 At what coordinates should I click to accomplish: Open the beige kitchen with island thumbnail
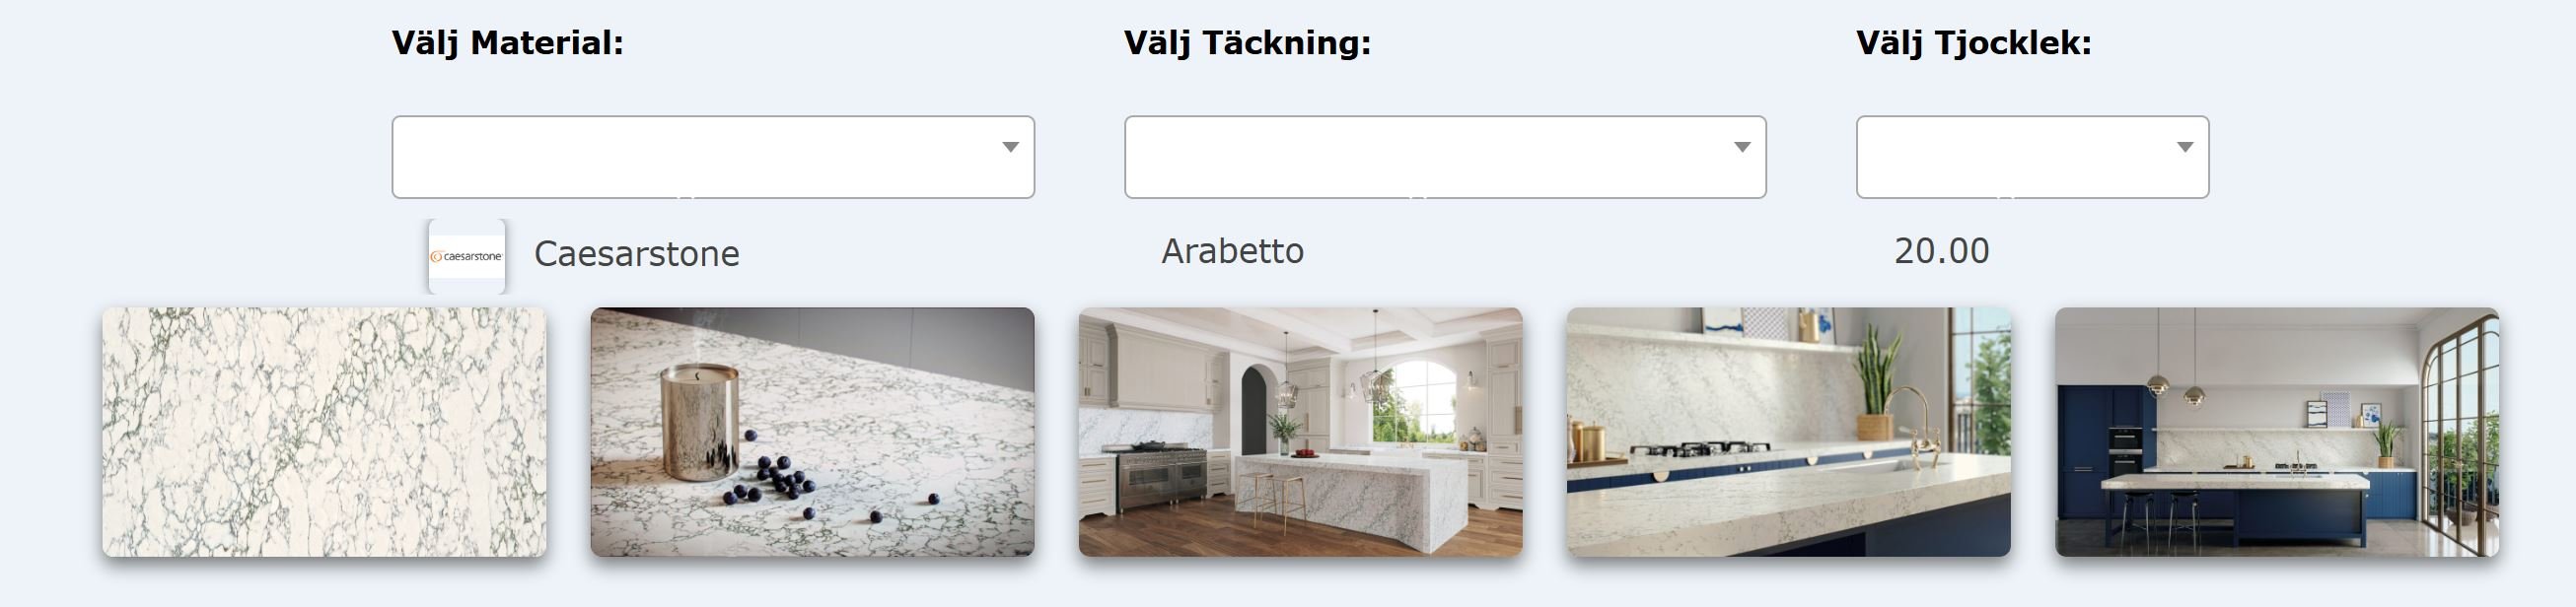(1300, 432)
